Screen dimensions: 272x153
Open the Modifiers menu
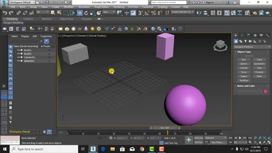click(68, 7)
